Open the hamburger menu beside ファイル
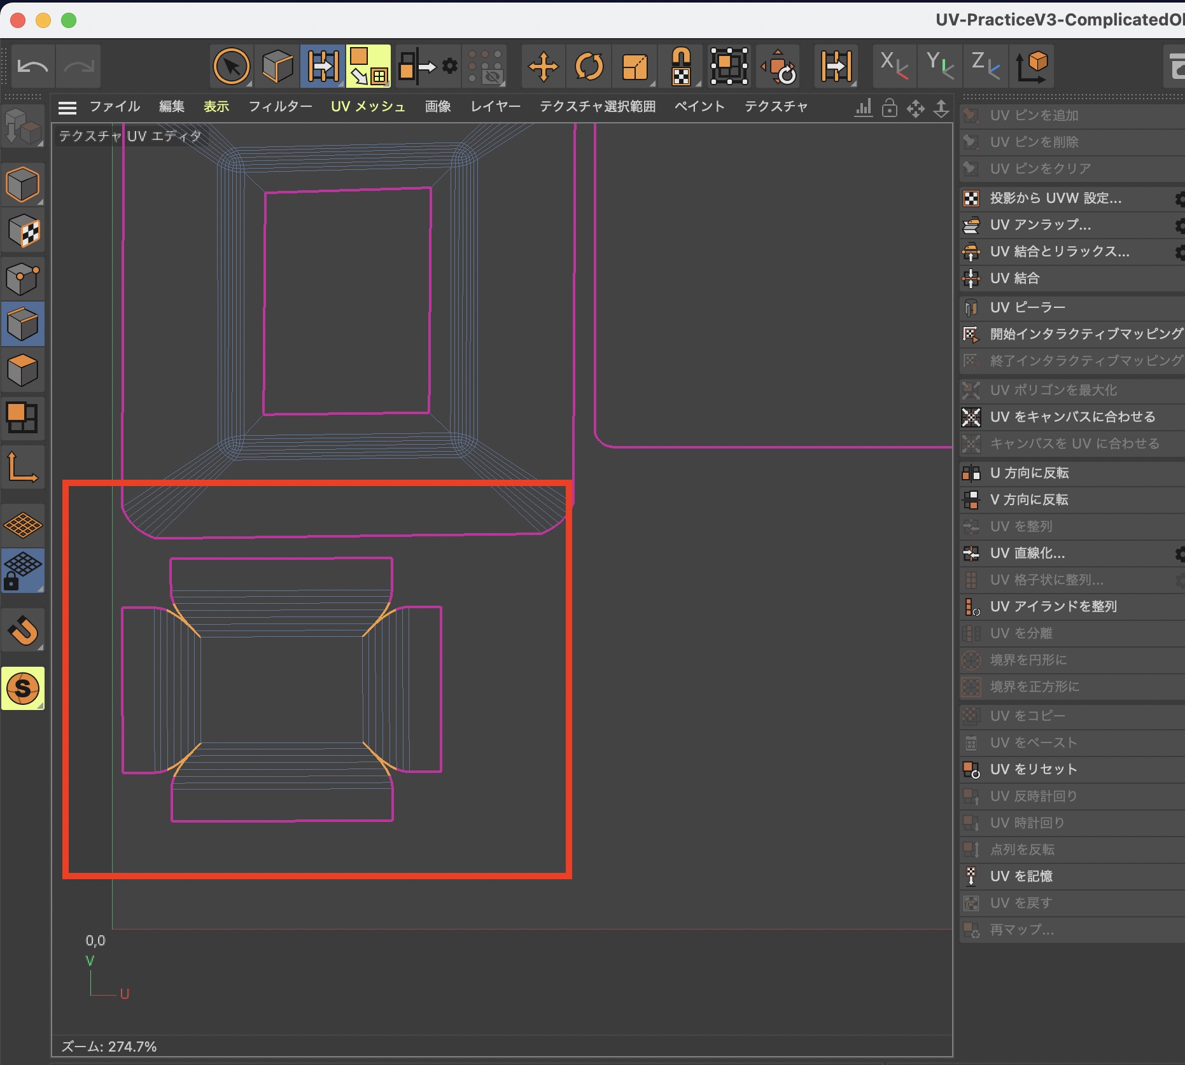This screenshot has width=1185, height=1065. click(x=67, y=108)
